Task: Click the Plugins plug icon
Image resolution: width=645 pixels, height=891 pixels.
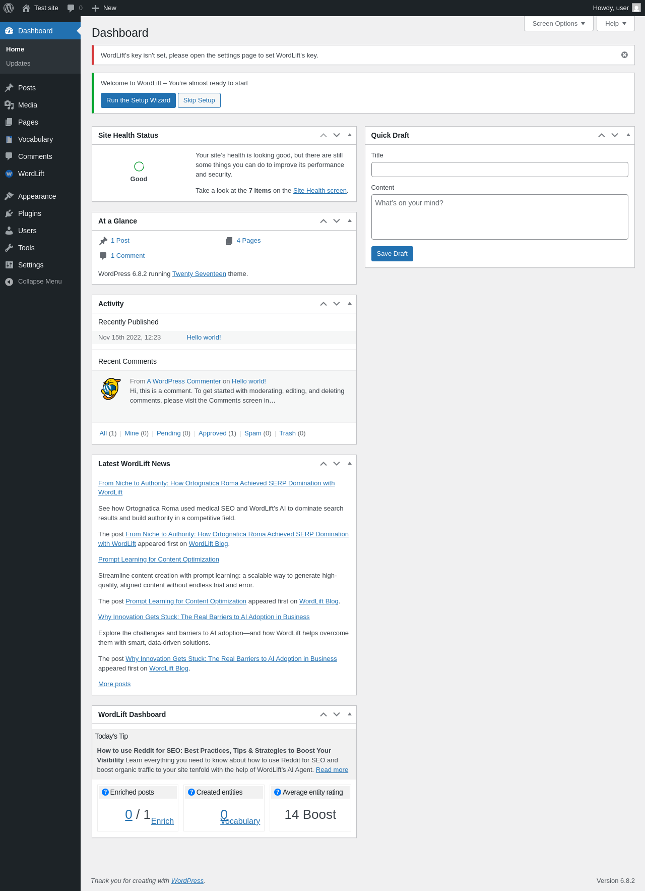Action: [x=9, y=213]
